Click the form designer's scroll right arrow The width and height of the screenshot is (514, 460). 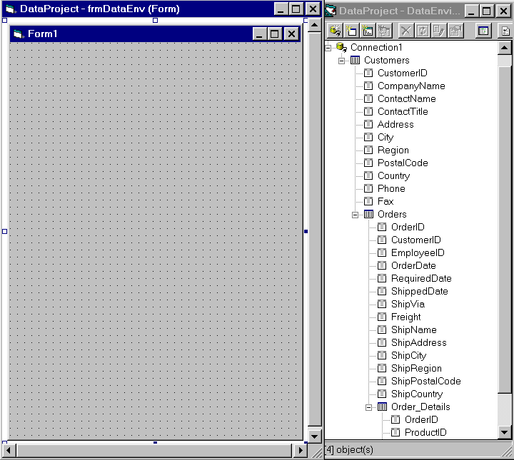[301, 451]
